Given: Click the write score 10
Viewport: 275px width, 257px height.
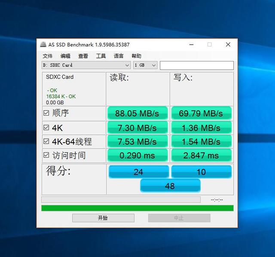Looking at the screenshot, I should point(202,172).
